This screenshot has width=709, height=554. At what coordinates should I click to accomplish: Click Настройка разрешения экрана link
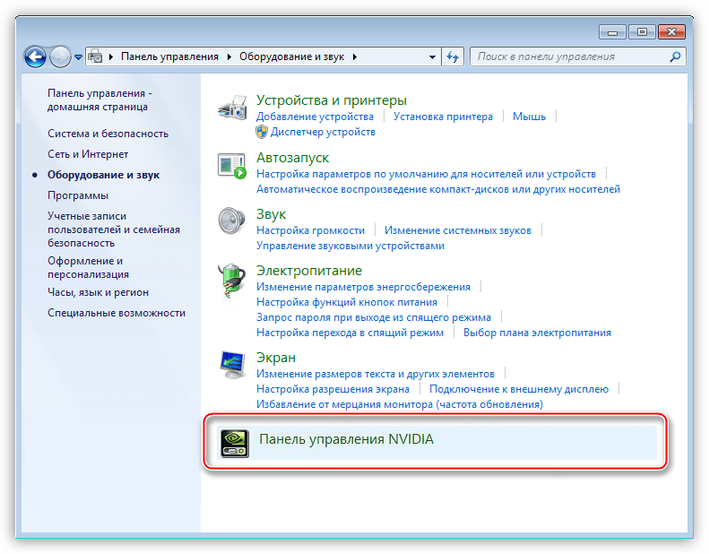333,389
